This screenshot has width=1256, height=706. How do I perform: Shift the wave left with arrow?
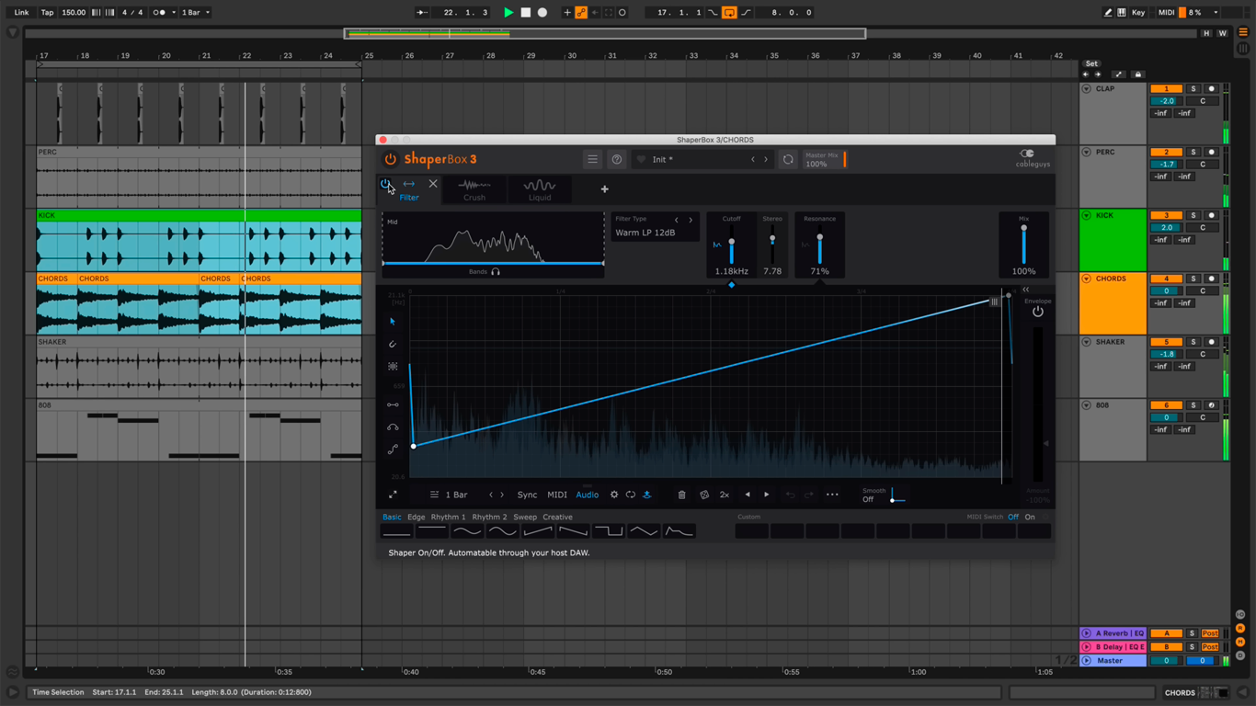tap(748, 495)
